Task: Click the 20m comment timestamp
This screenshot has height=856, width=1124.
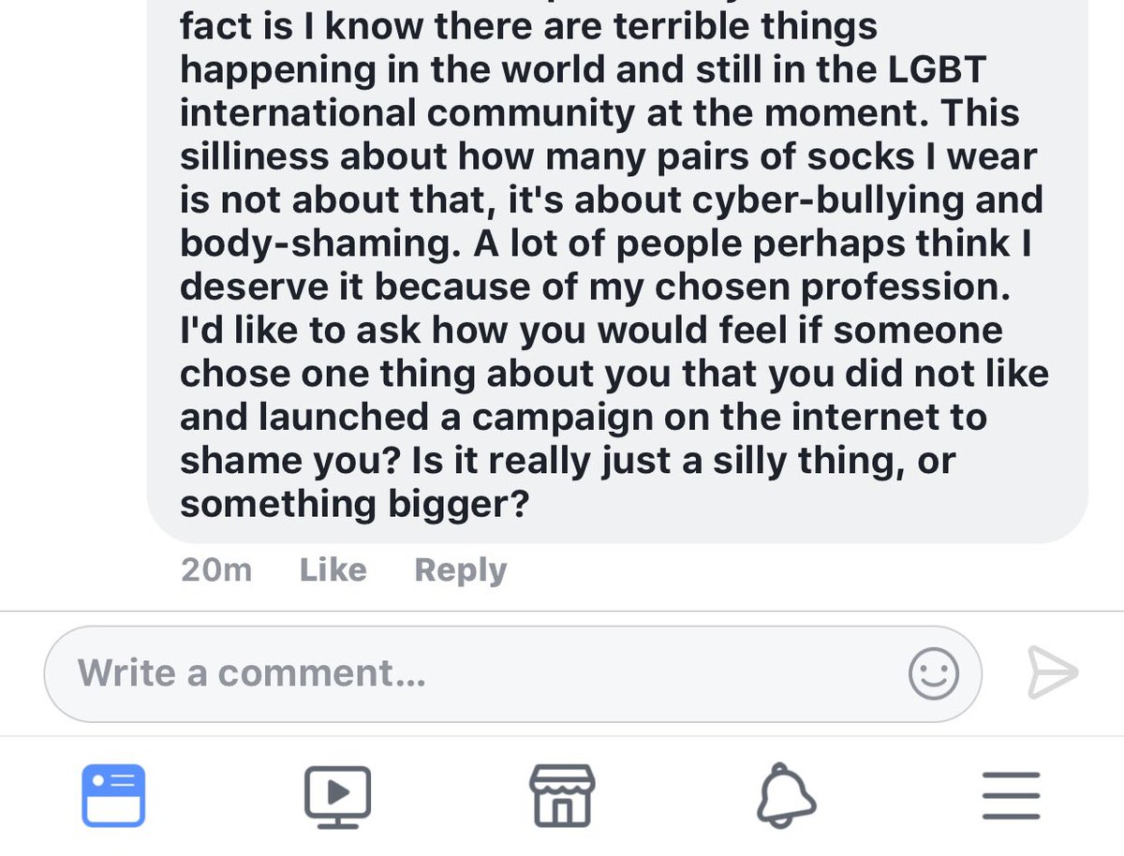Action: click(216, 569)
